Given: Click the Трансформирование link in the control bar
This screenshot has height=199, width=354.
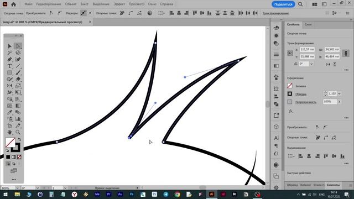Looking at the screenshot, I should [275, 13].
